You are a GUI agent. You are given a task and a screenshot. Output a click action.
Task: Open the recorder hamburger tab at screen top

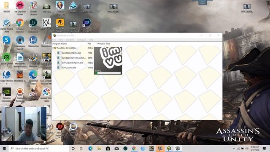(x=202, y=3)
